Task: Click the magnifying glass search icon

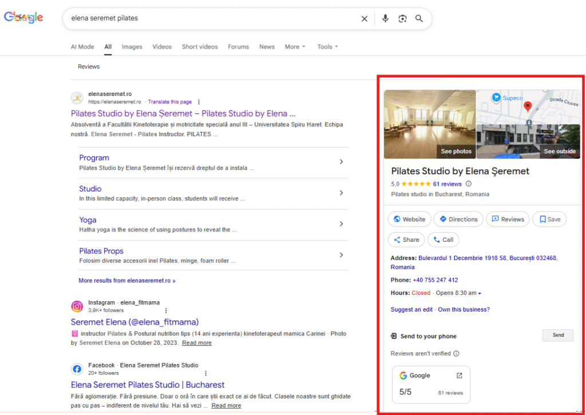Action: (419, 19)
